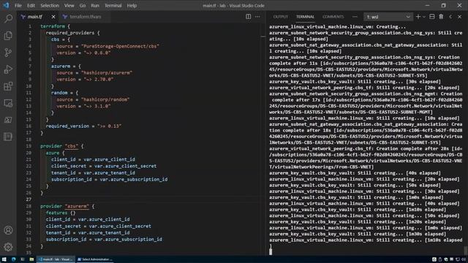Click the terminal vertical scrollbar thumb
The width and height of the screenshot is (468, 263).
click(465, 250)
